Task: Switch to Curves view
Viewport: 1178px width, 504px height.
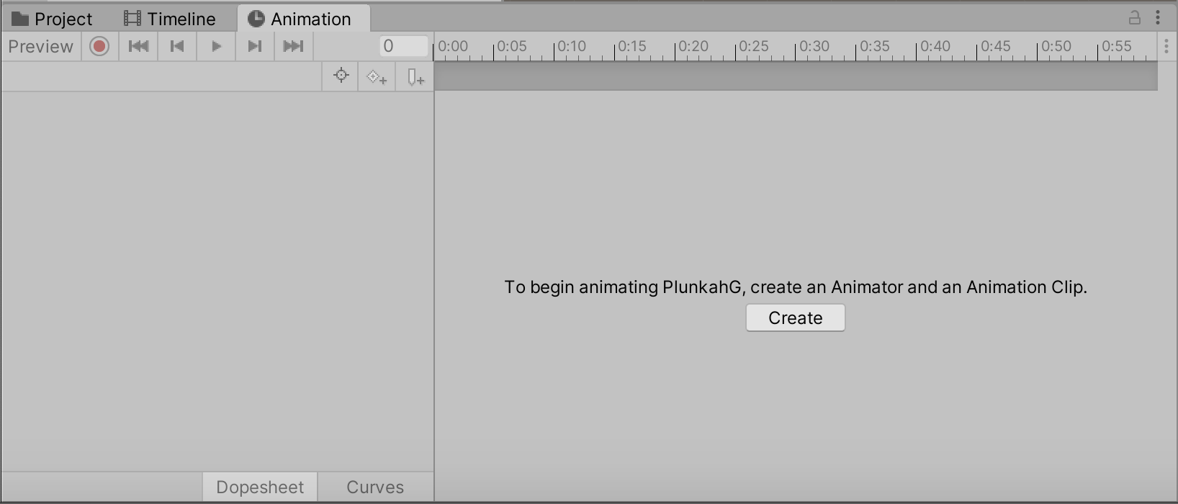Action: click(375, 487)
